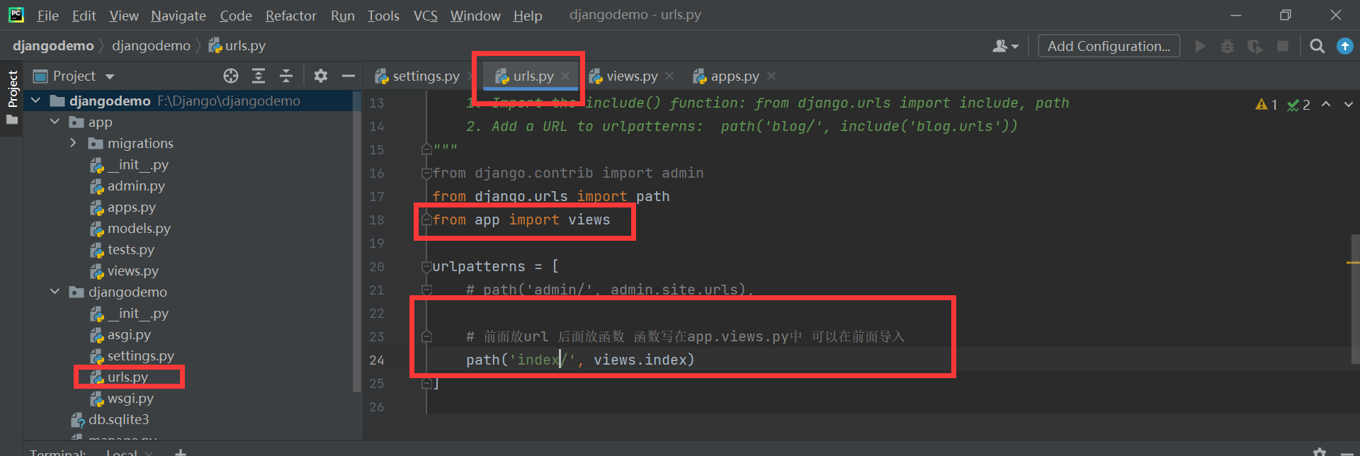The width and height of the screenshot is (1360, 456).
Task: Select tests.py in project tree
Action: pyautogui.click(x=123, y=250)
